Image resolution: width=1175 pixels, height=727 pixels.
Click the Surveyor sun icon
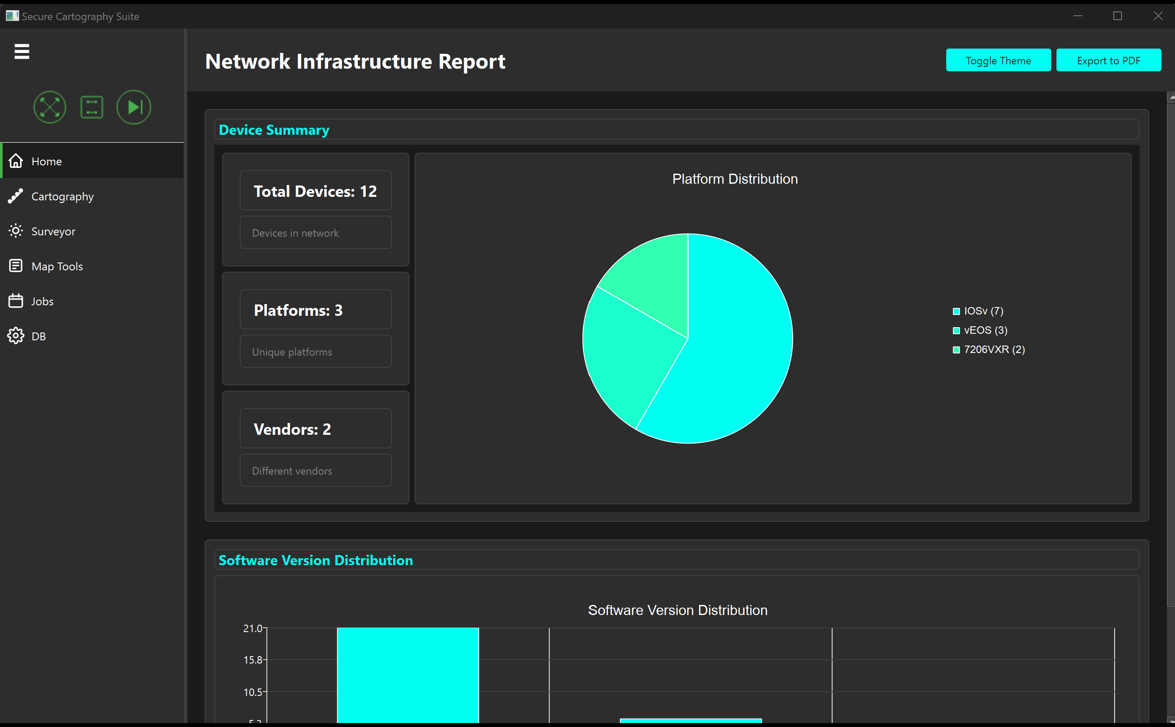coord(16,231)
